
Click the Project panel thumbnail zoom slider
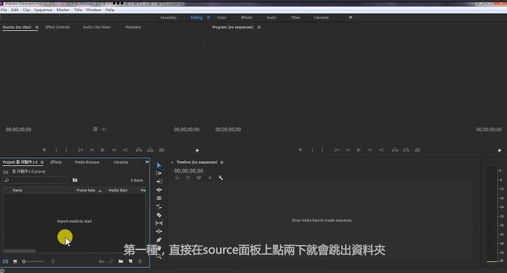33,262
